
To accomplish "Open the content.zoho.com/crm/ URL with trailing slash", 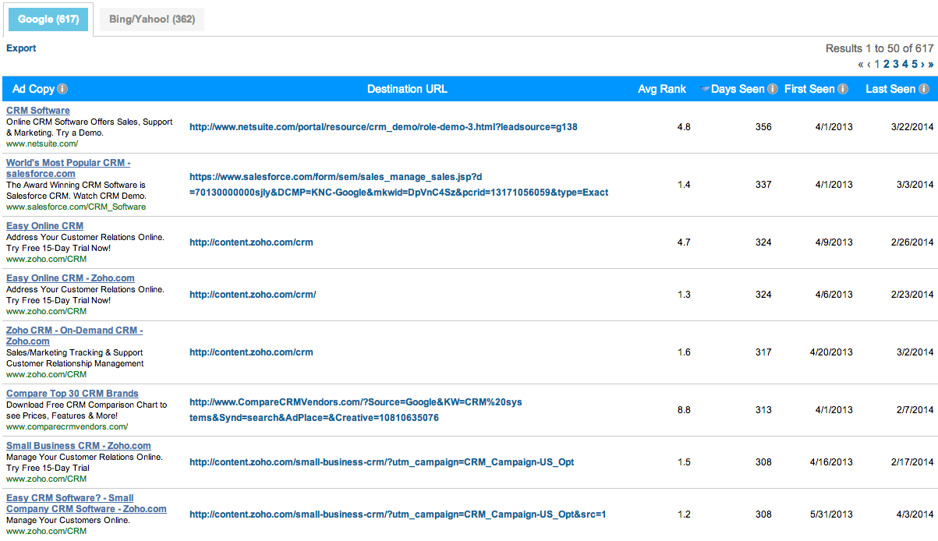I will (x=253, y=295).
